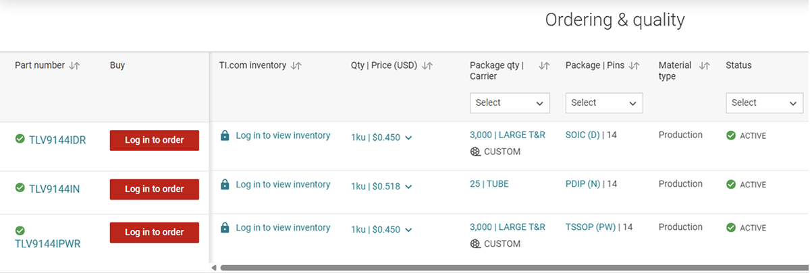Open the TLV9144IN part number link

point(54,189)
